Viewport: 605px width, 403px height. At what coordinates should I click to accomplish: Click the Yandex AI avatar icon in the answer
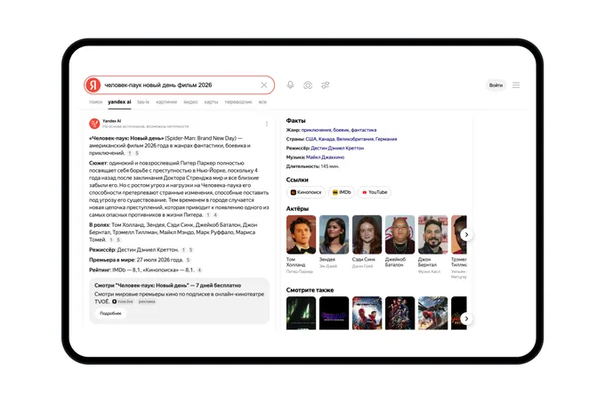[94, 124]
